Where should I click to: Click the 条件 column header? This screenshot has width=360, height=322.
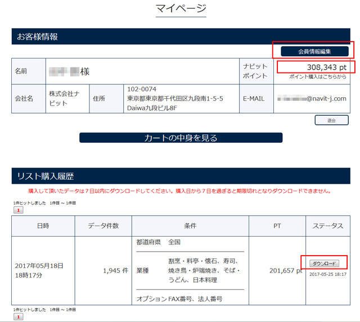tap(190, 226)
